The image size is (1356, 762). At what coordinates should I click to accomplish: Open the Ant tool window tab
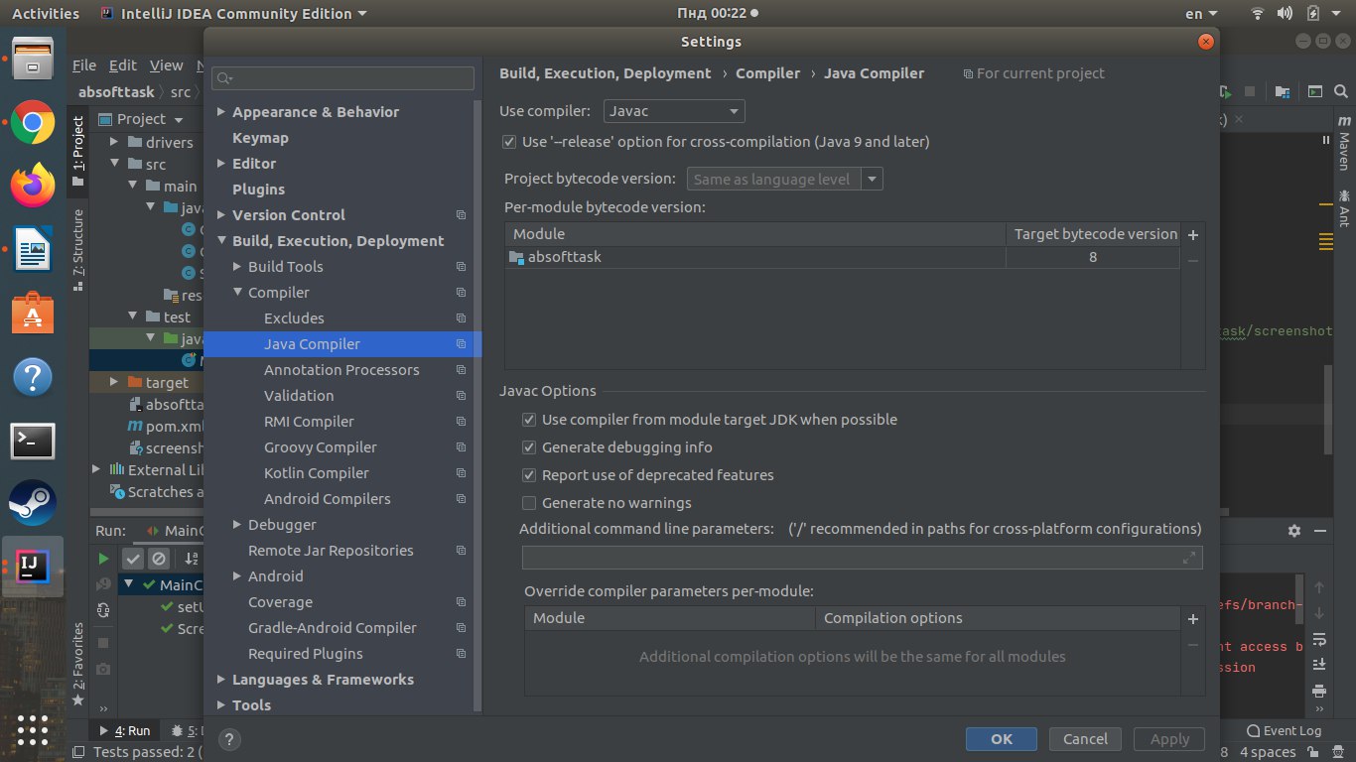point(1344,209)
